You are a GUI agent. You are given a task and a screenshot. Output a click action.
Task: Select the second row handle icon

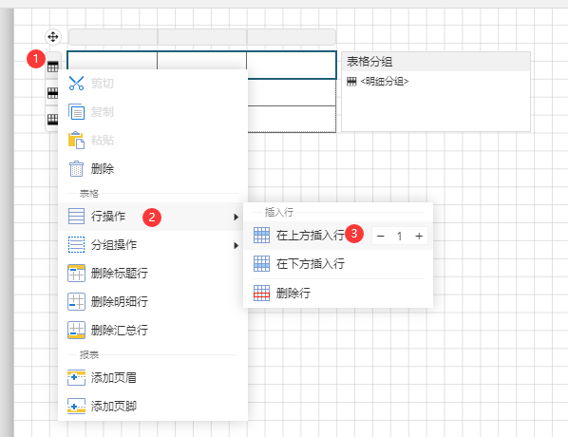(x=53, y=93)
